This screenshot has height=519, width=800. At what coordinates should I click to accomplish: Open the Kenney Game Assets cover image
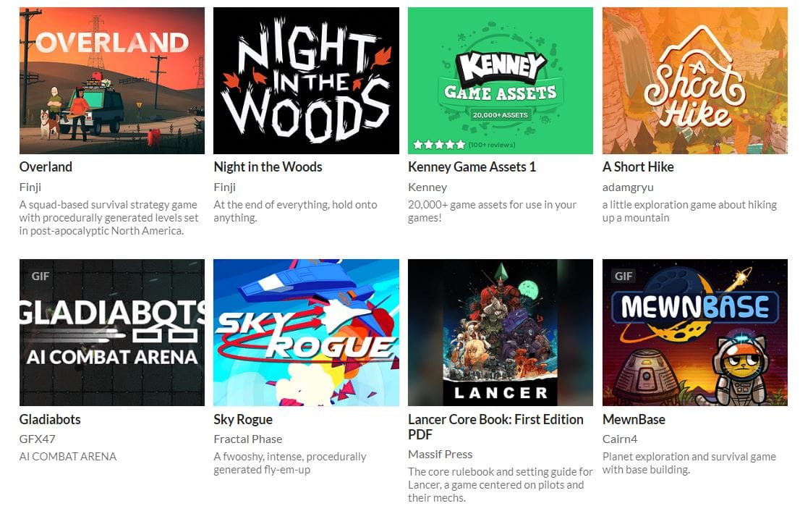tap(501, 80)
